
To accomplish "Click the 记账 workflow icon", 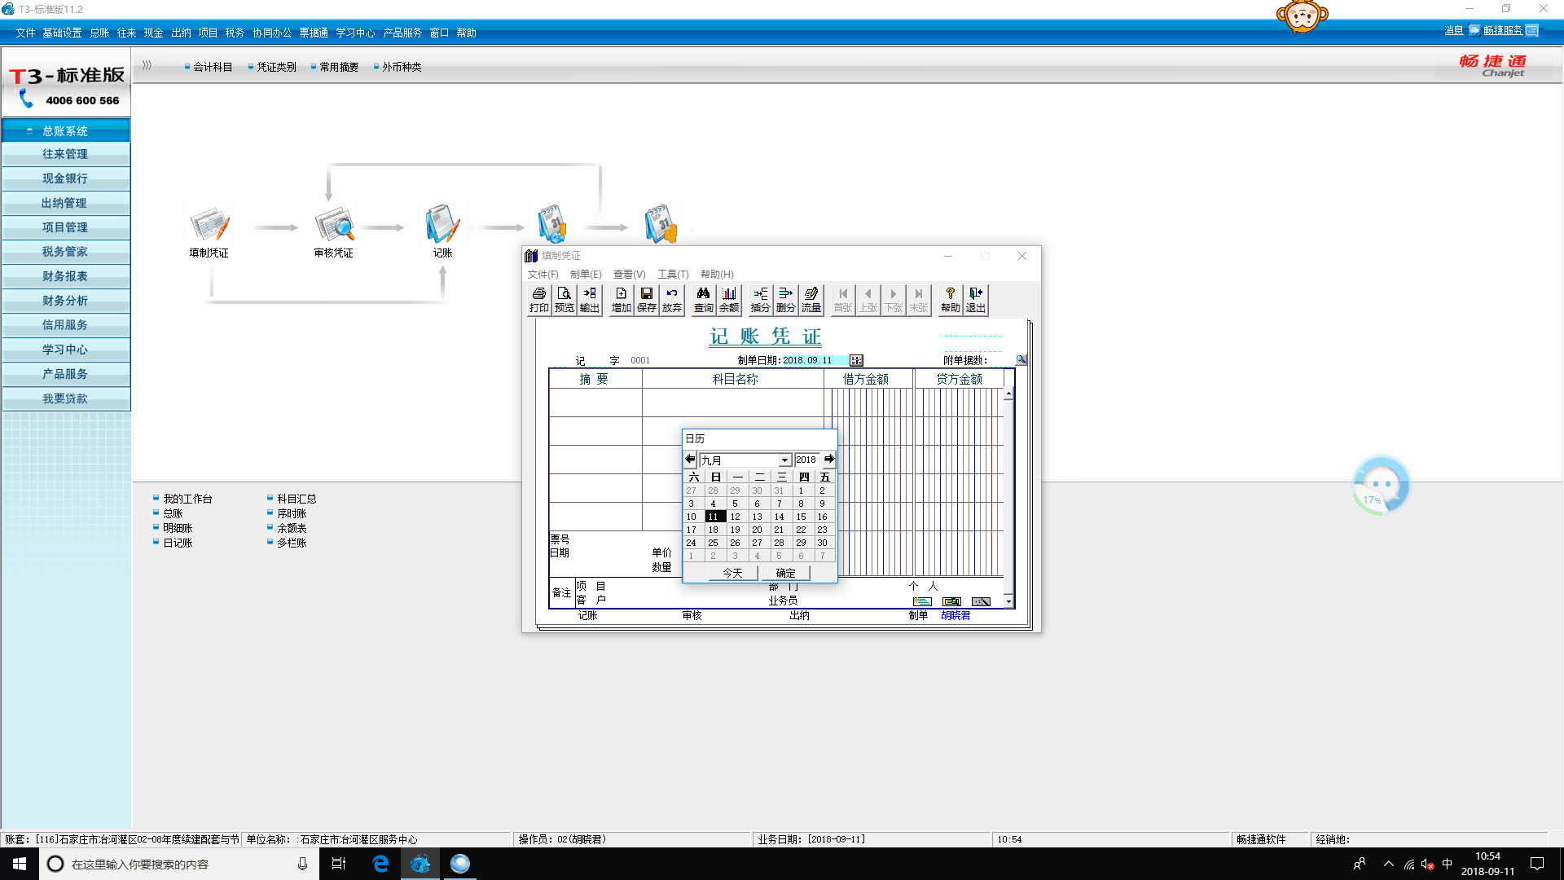I will [x=442, y=231].
